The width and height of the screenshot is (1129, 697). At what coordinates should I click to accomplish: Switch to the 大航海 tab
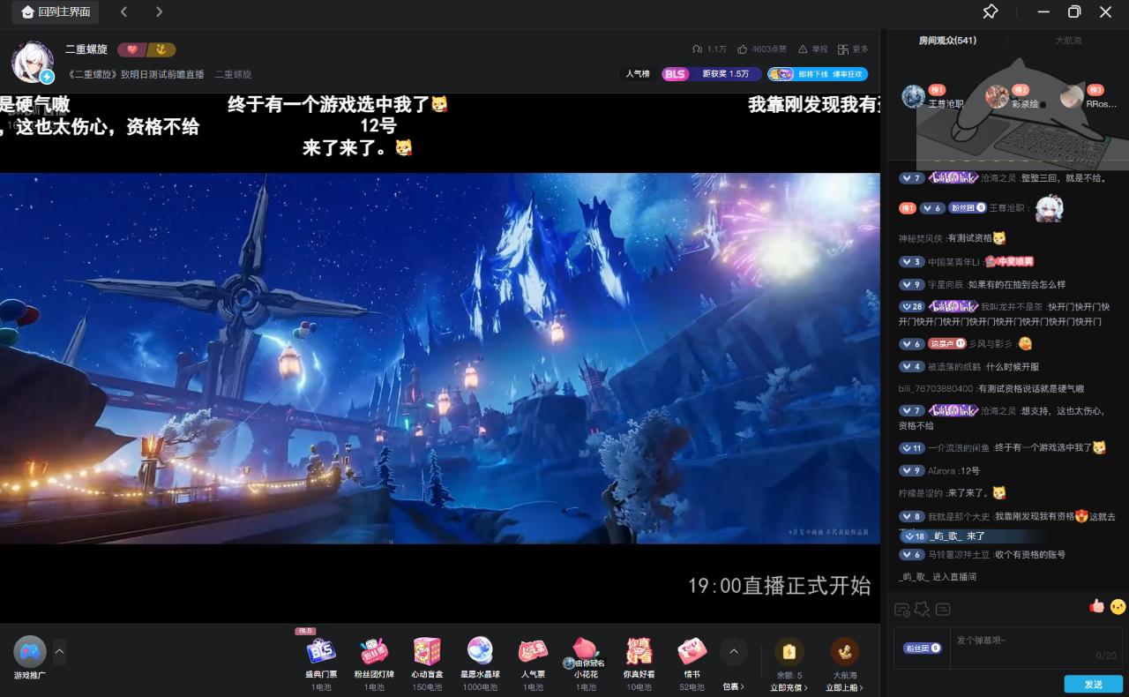pos(1068,41)
